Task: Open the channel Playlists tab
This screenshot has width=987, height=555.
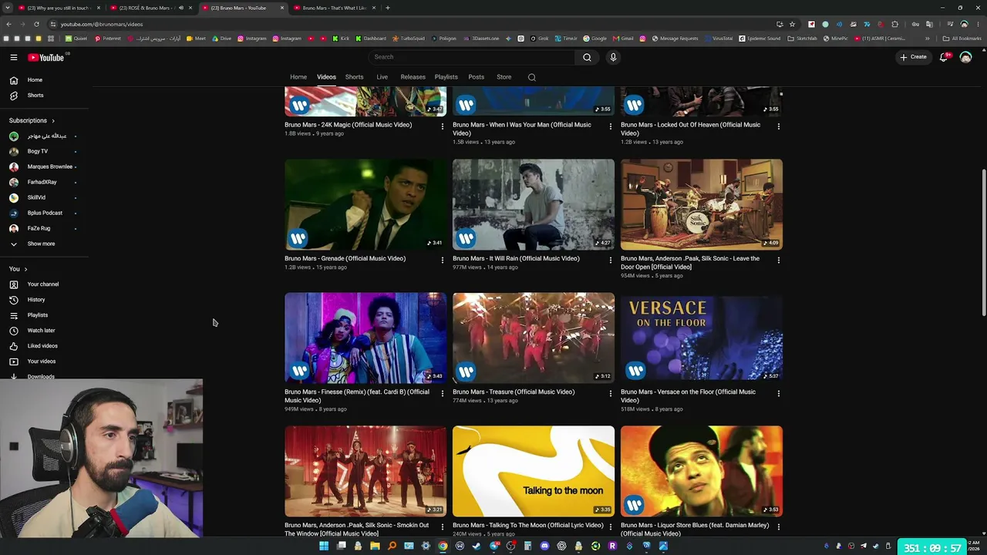Action: 446,77
